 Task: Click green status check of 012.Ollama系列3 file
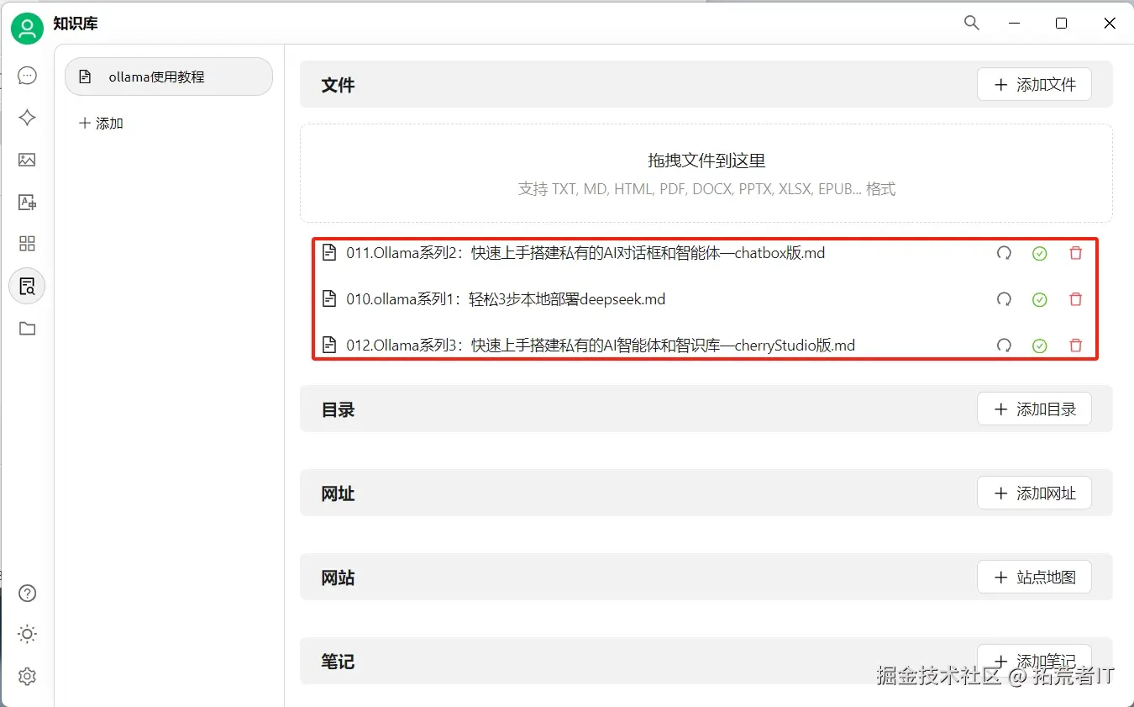(x=1040, y=346)
